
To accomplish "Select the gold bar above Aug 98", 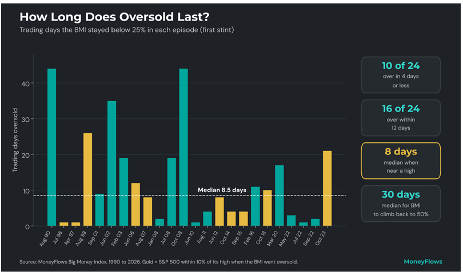I will click(x=87, y=180).
